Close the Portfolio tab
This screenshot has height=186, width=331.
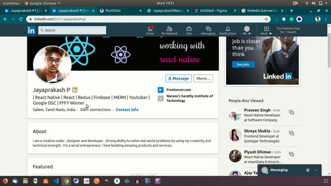coord(141,10)
